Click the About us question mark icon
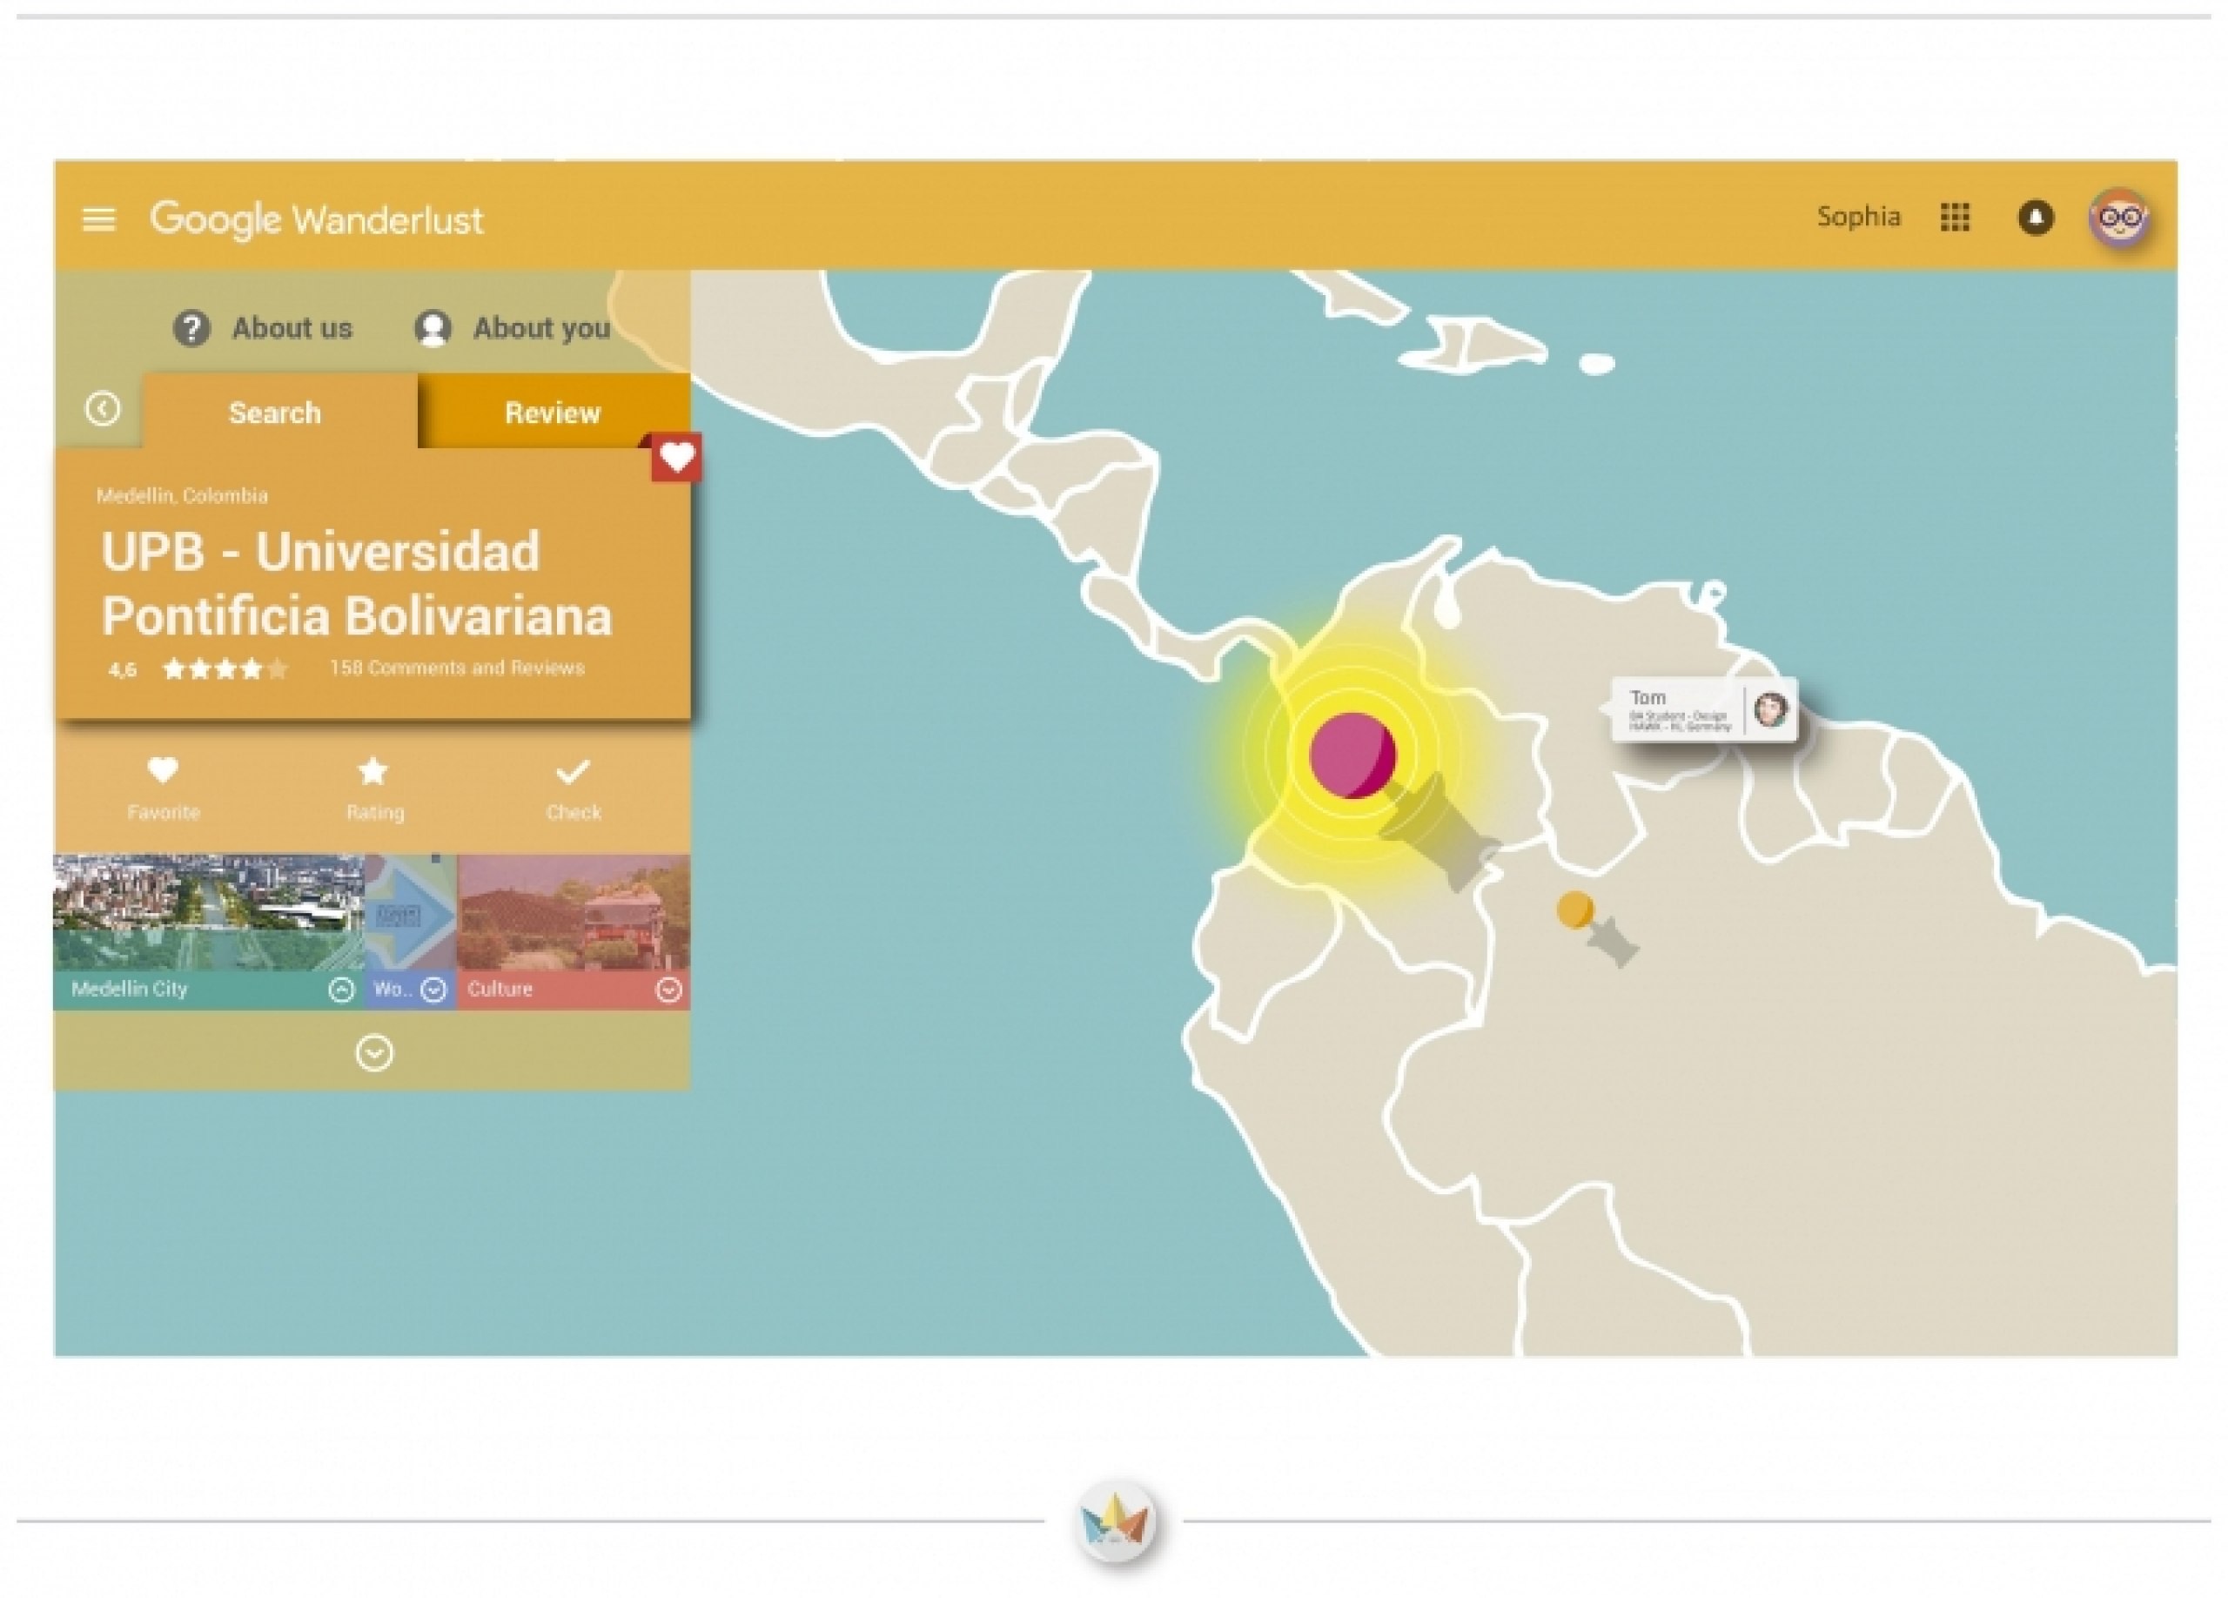 pos(191,328)
